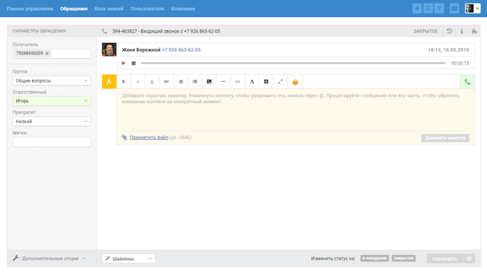This screenshot has height=273, width=487.
Task: Toggle underline formatting
Action: coord(152,82)
